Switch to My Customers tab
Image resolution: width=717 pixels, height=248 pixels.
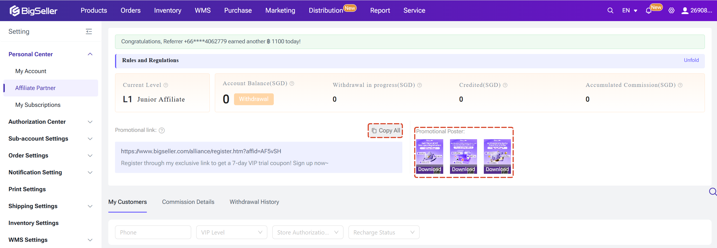coord(127,202)
